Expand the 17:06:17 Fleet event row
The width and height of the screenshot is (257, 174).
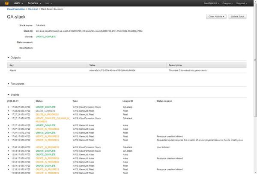[9, 136]
